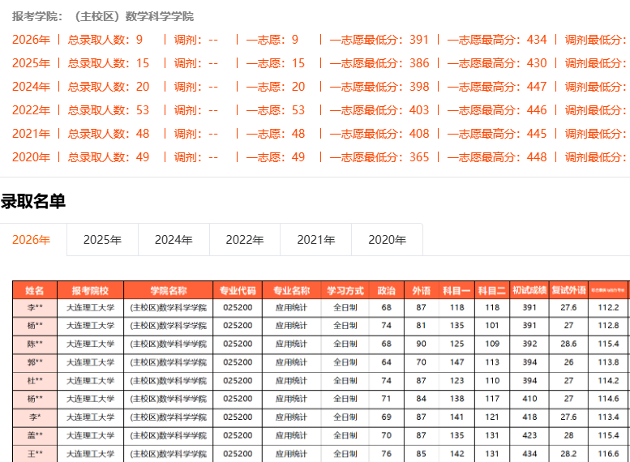The width and height of the screenshot is (630, 462).
Task: Click 一志愿最低分：386 in the summary
Action: pos(379,63)
